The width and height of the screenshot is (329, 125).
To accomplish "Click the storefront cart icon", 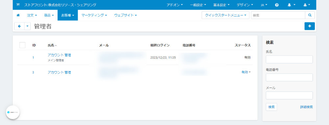I will pos(18,5).
